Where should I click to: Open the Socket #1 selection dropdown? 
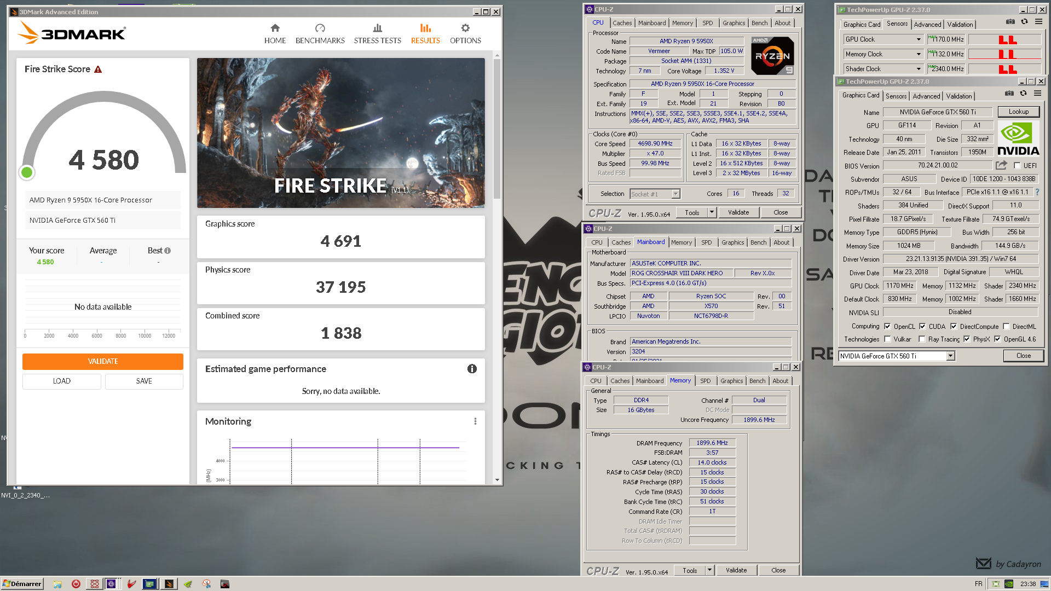[675, 194]
